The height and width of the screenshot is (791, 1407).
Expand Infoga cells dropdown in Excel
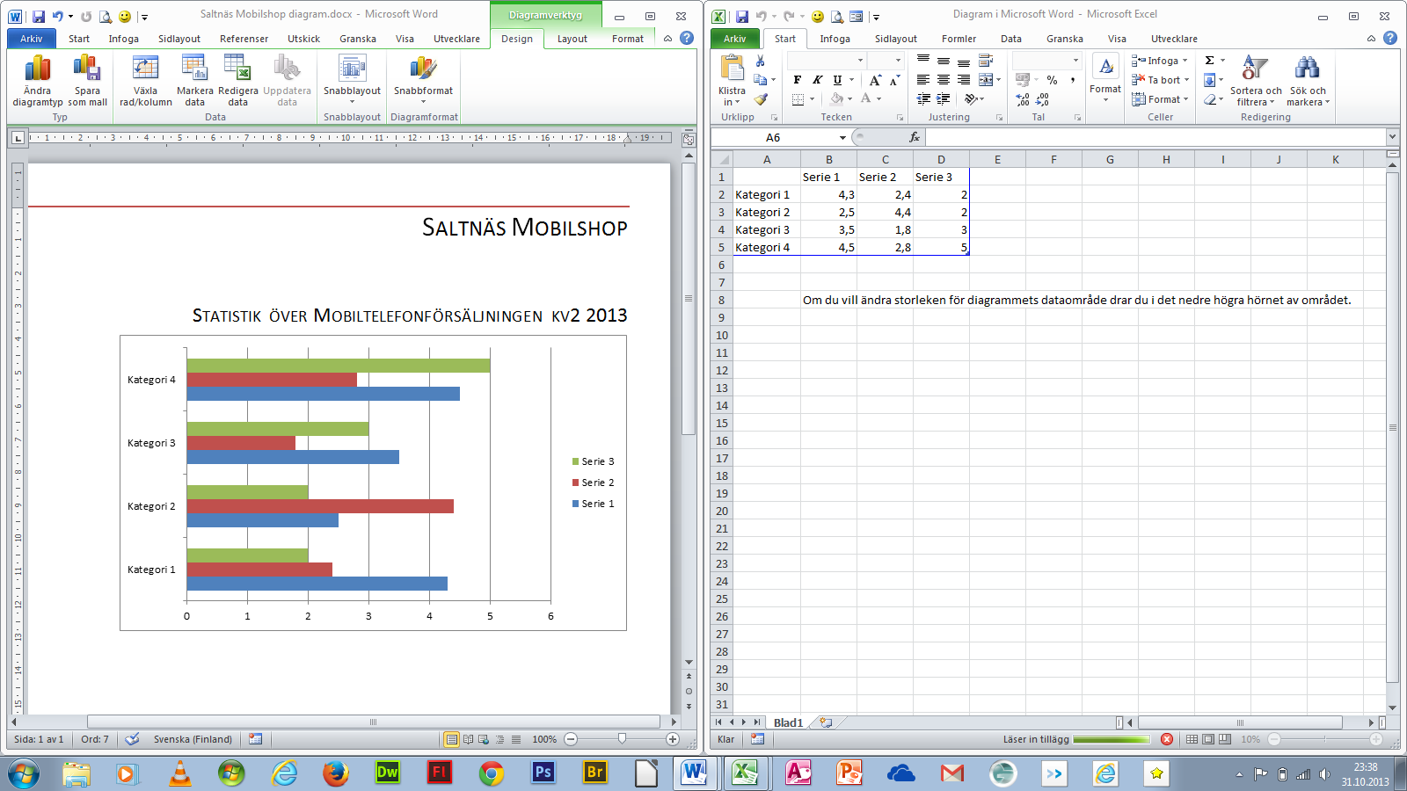tap(1185, 61)
